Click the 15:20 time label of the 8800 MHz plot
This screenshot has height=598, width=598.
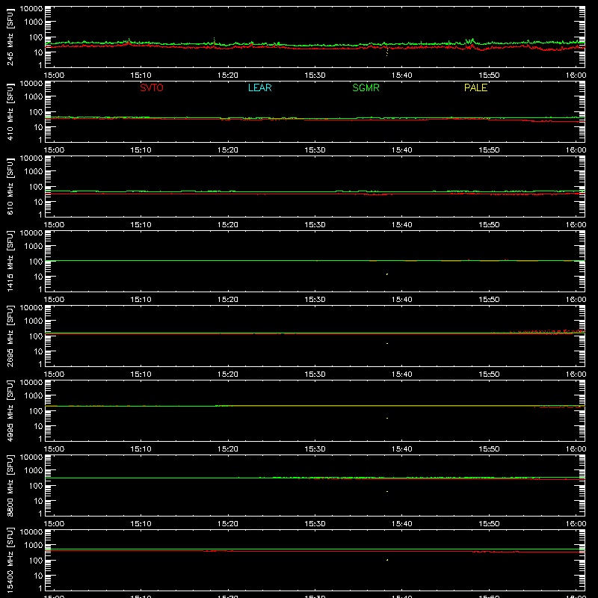click(228, 524)
